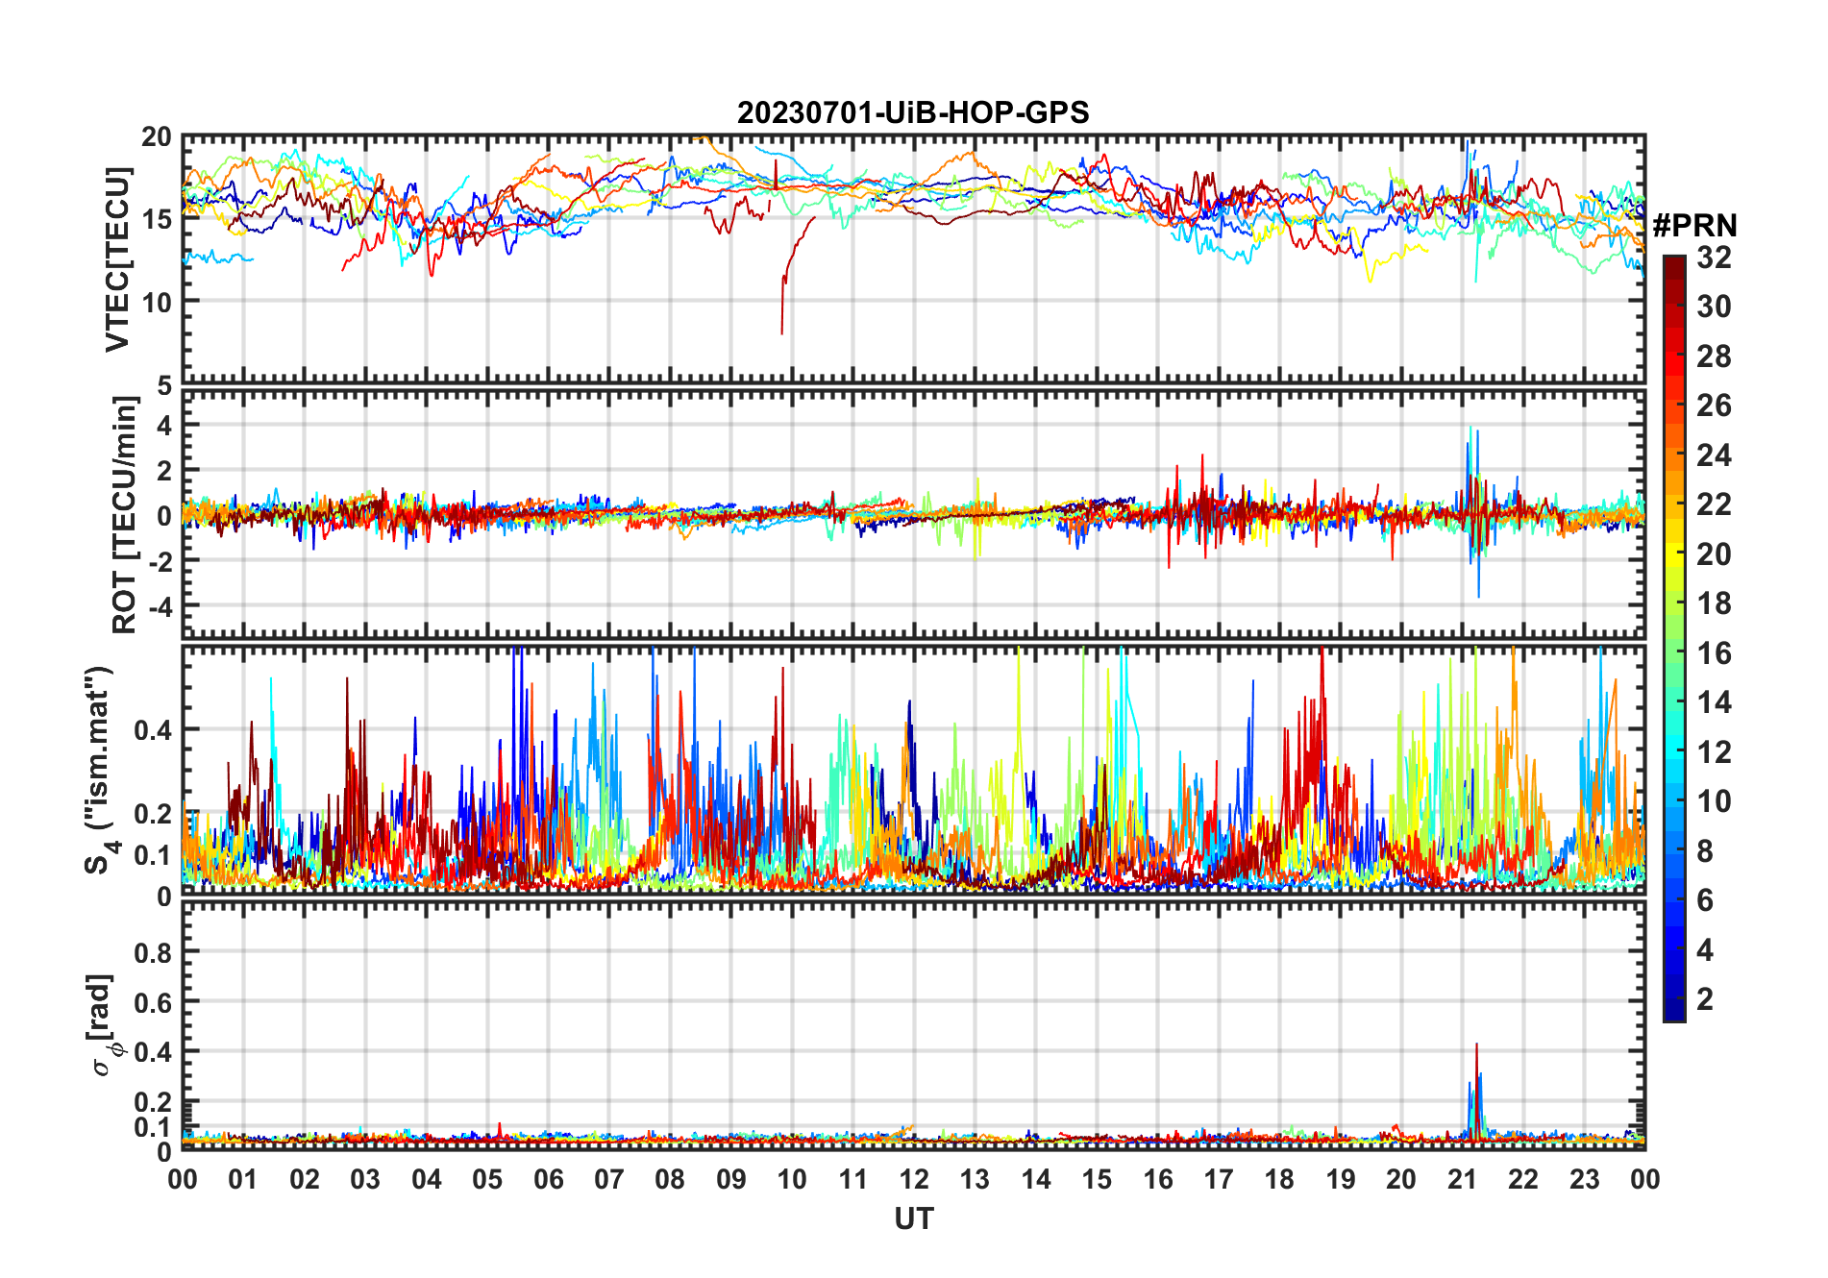Click UT axis tick label 19
This screenshot has height=1278, width=1828.
(x=1341, y=1179)
